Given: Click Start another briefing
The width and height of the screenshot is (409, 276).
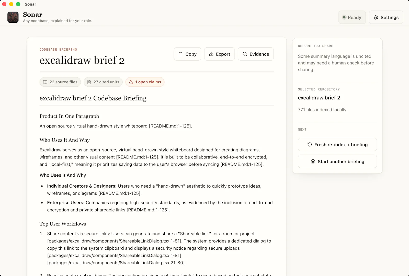Looking at the screenshot, I should point(337,161).
